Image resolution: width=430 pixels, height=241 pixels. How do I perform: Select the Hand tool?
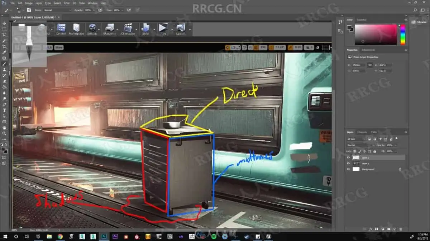4,127
